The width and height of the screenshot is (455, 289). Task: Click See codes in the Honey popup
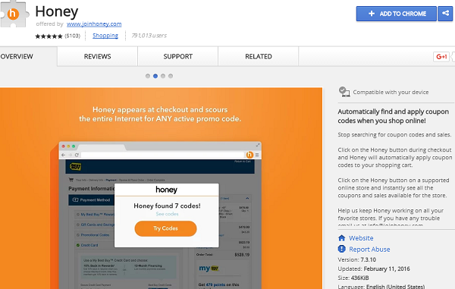(x=167, y=214)
